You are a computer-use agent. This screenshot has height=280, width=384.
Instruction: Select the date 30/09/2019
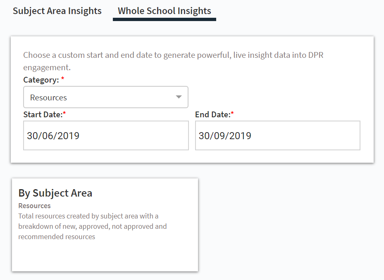point(225,135)
